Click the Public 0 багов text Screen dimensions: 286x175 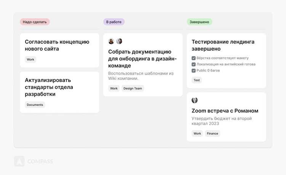click(x=208, y=71)
